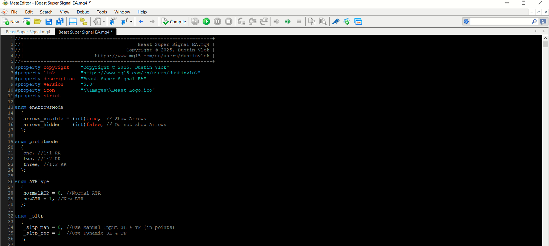Screen dimensions: 549x246
Task: Stop debugging with the stop icon
Action: click(229, 22)
